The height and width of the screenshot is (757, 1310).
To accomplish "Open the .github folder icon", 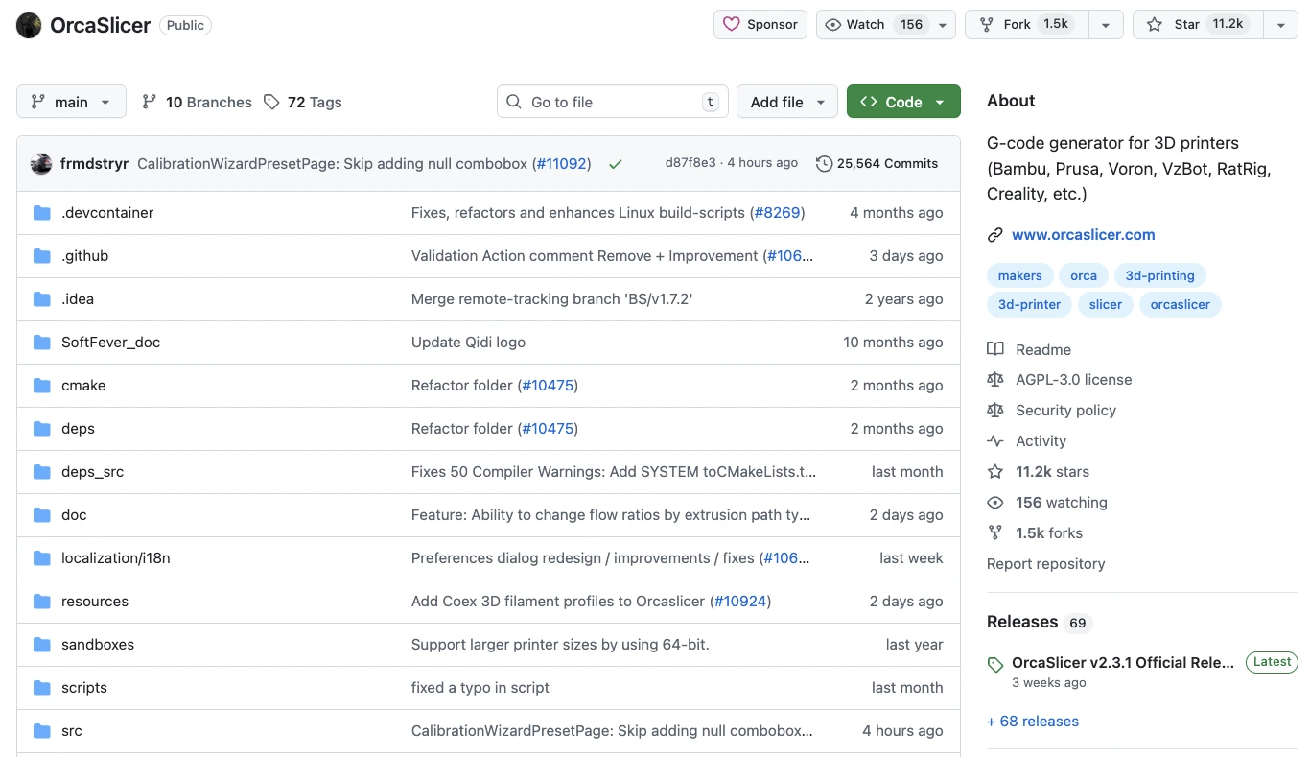I will [x=42, y=255].
